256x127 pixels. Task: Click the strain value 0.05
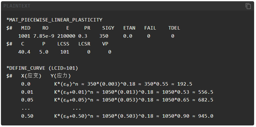[27, 100]
